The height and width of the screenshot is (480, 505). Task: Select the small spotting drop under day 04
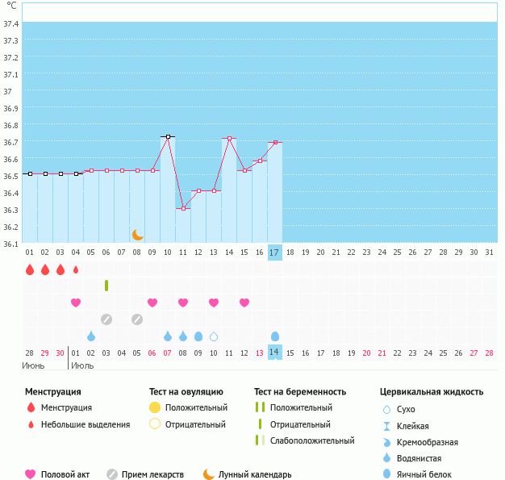76,269
